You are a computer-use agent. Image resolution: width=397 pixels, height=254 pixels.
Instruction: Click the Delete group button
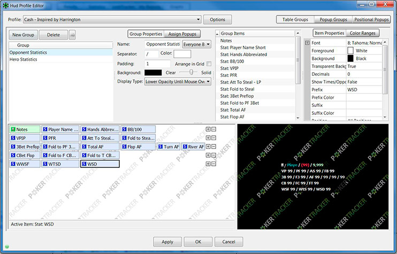tap(54, 35)
